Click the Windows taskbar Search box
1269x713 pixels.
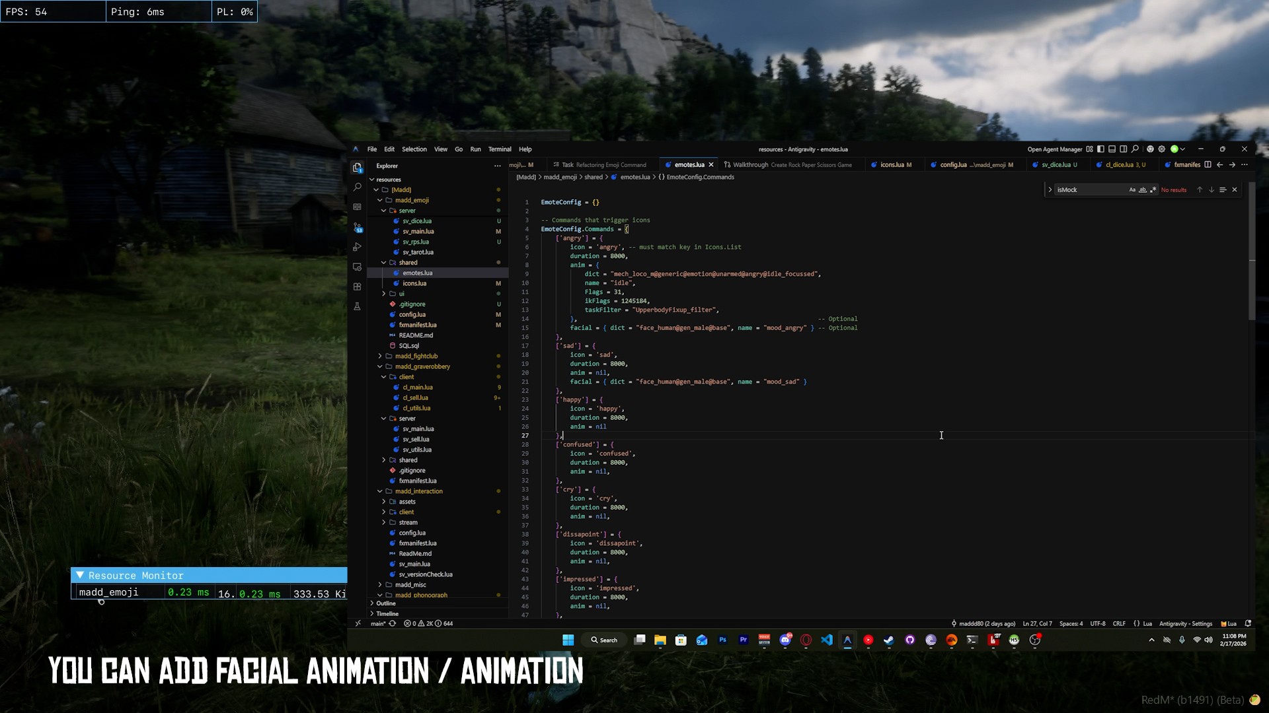[604, 640]
